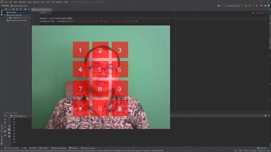Open the Edit menu
This screenshot has height=152, width=271.
(x=11, y=2)
